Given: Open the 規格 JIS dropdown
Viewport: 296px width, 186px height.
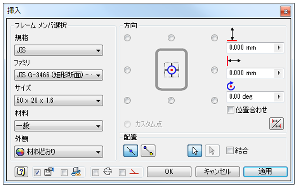Looking at the screenshot, I should coord(59,50).
